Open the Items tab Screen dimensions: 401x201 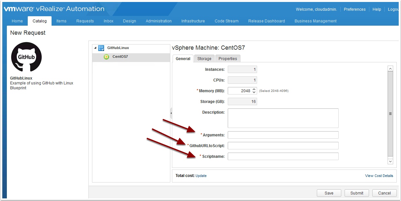pyautogui.click(x=61, y=21)
